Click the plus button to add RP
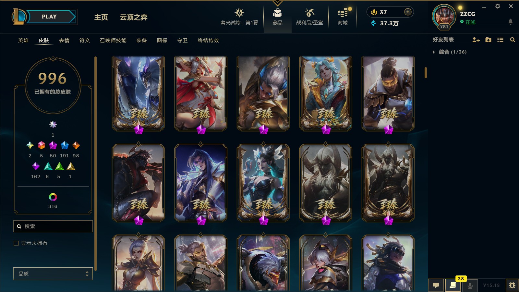The height and width of the screenshot is (292, 519). [x=408, y=12]
